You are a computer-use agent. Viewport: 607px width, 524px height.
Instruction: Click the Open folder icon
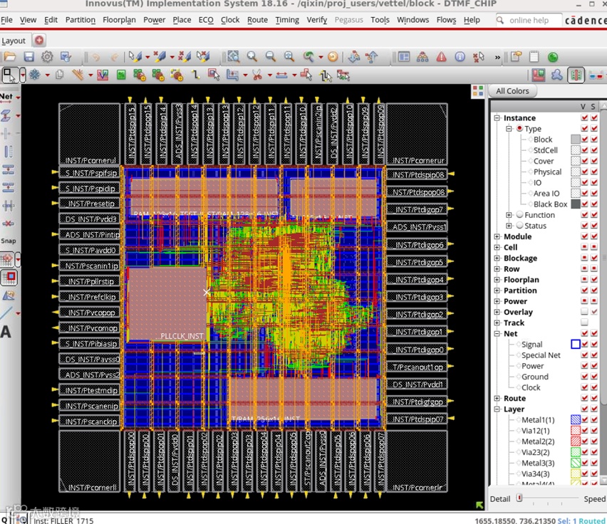[10, 56]
